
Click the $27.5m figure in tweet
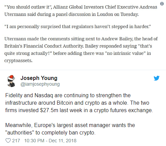(x=49, y=110)
